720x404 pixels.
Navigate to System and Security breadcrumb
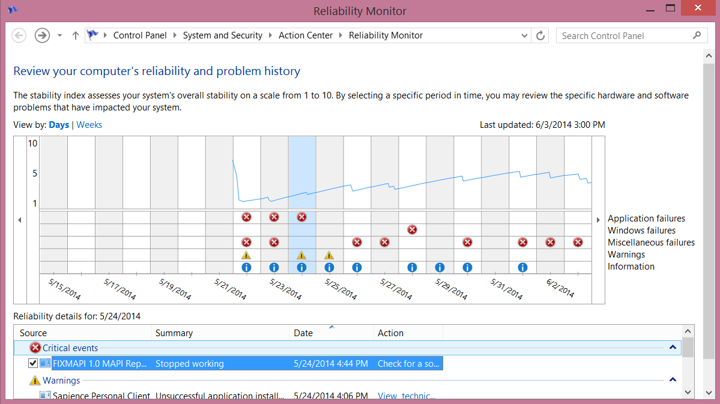[x=222, y=35]
